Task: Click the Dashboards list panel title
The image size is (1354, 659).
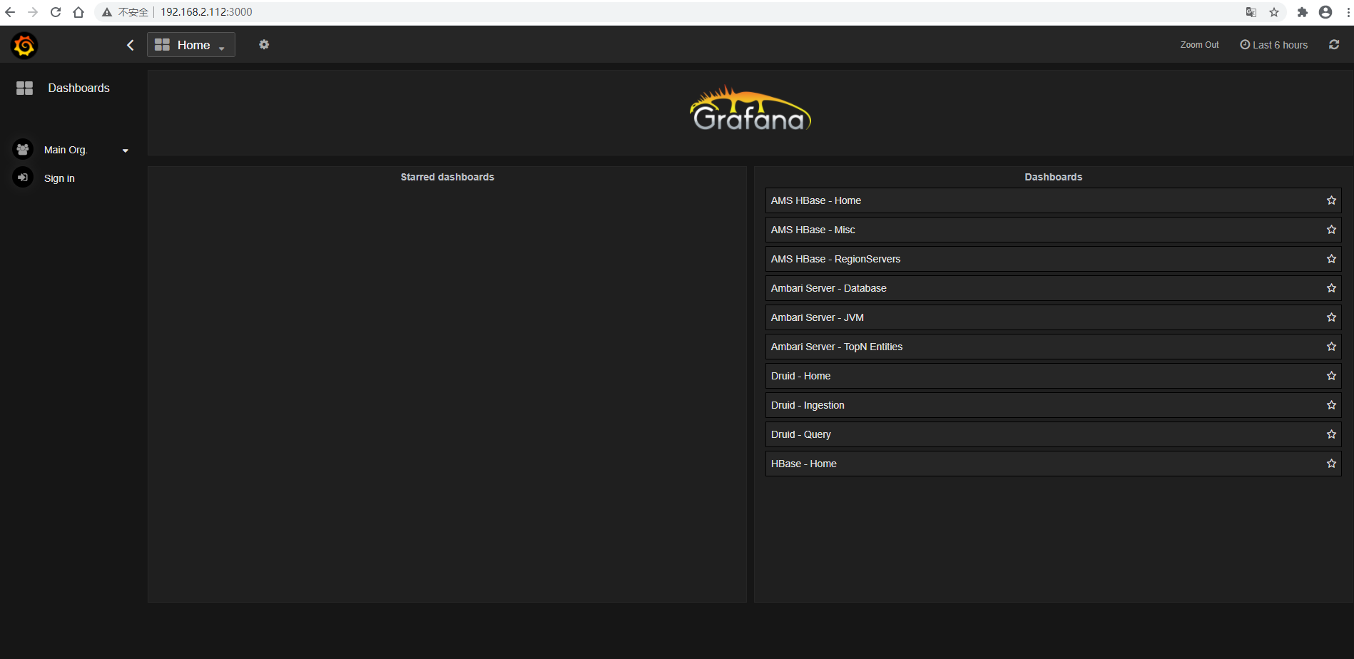Action: point(1053,177)
